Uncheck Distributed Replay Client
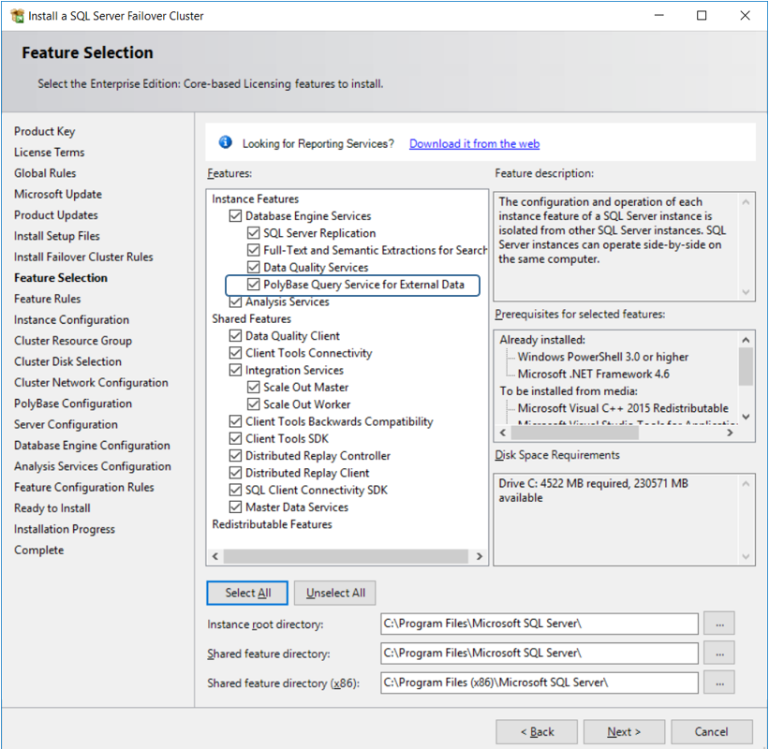This screenshot has height=749, width=769. (235, 473)
